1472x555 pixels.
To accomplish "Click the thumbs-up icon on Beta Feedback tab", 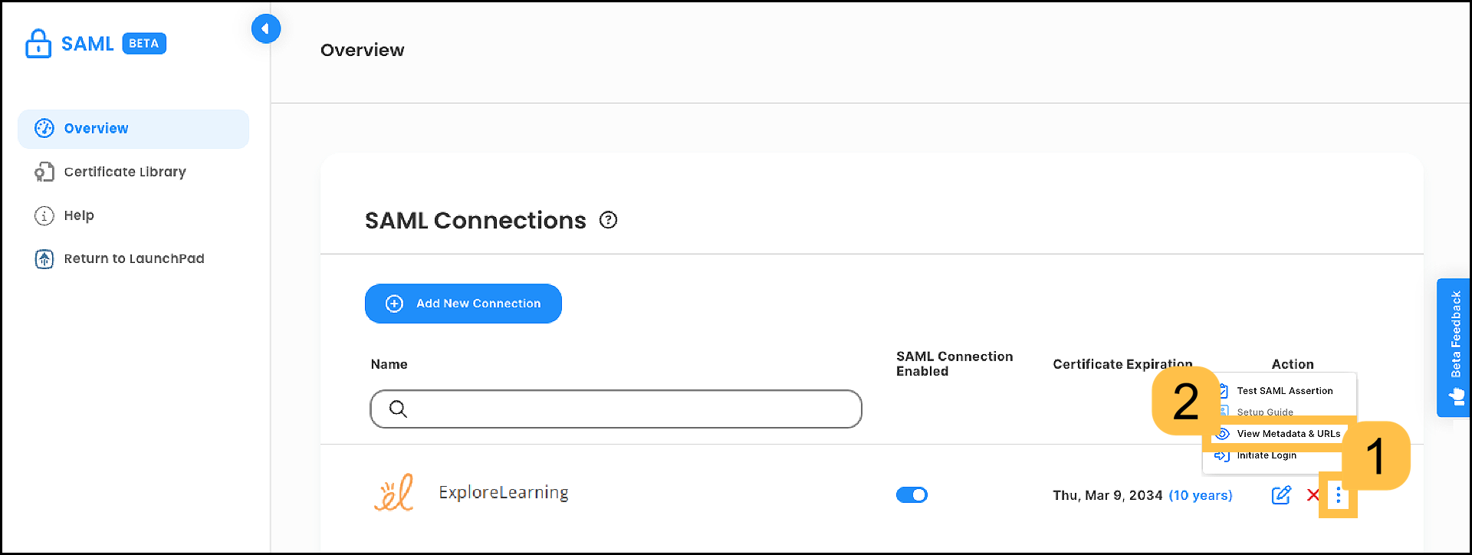I will 1455,396.
